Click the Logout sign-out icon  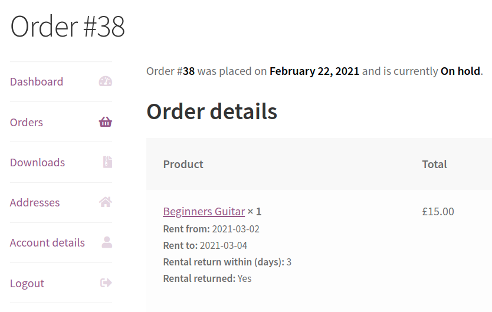point(106,283)
